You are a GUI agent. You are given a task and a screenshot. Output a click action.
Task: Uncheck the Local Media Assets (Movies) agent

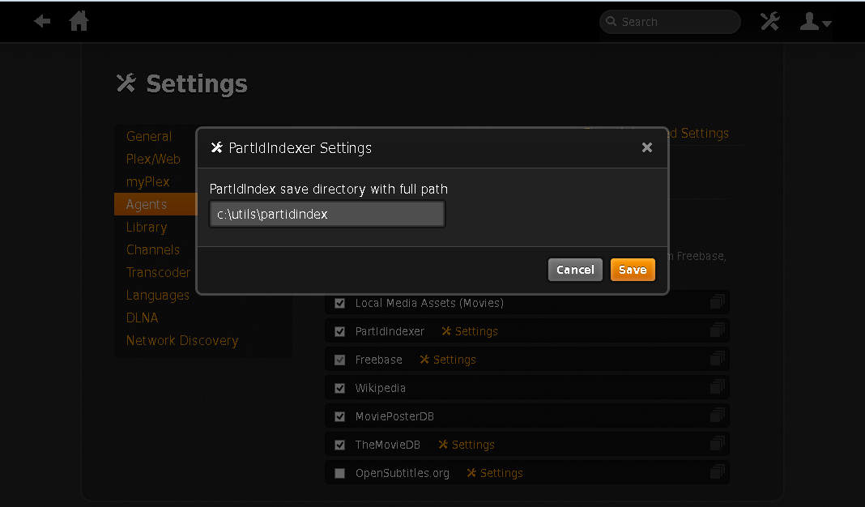[339, 303]
